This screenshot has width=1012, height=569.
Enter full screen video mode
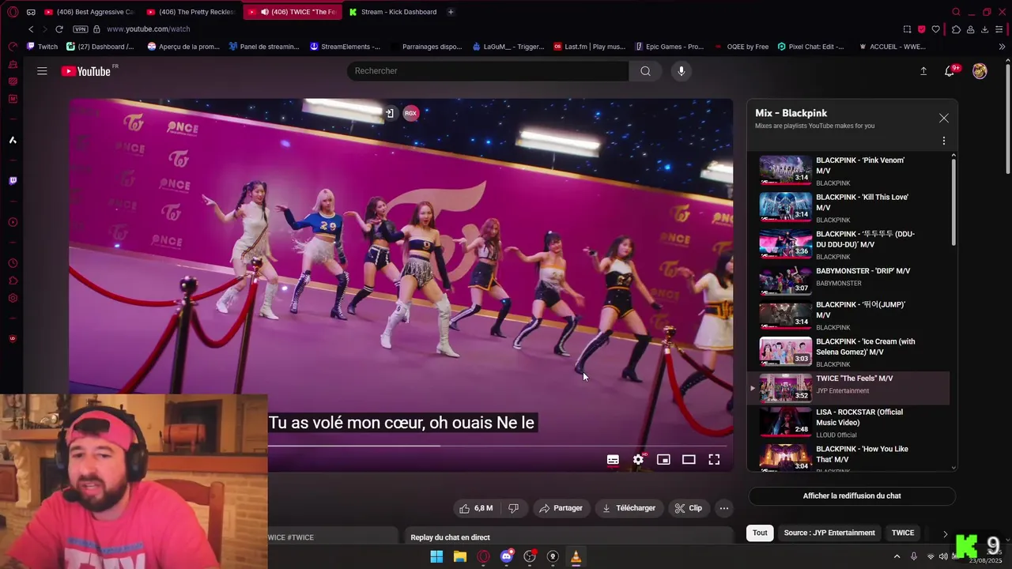click(x=714, y=459)
